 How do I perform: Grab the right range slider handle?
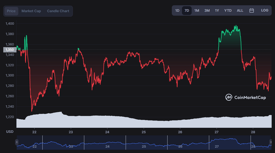click(271, 142)
